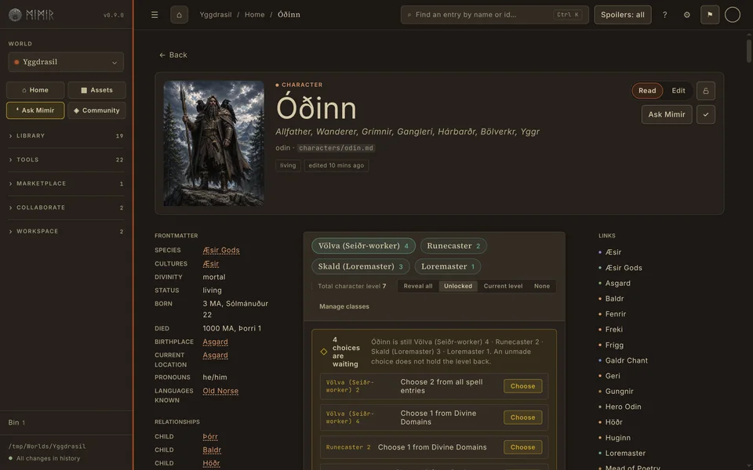Open the Home sidebar button
753x470 pixels.
click(x=35, y=90)
